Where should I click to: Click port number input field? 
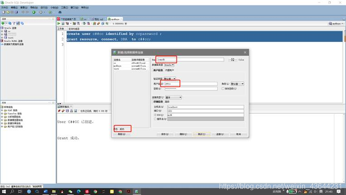205,111
